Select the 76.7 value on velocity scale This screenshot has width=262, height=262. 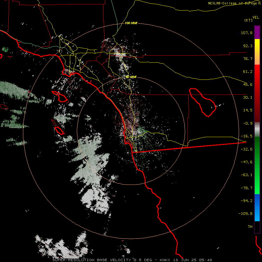(x=248, y=59)
